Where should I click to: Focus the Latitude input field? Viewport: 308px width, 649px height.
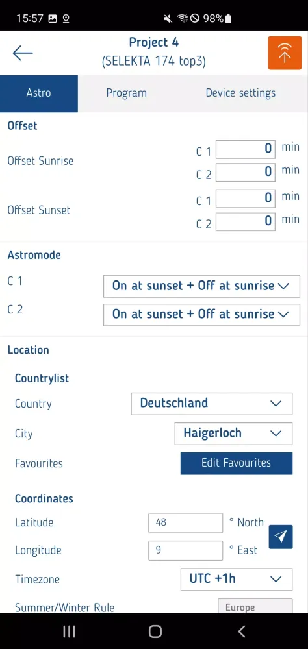click(185, 522)
